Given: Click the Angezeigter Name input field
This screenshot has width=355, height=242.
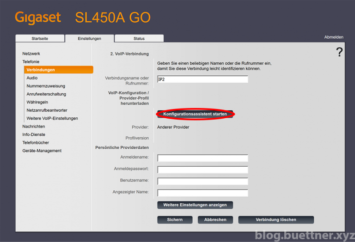Looking at the screenshot, I should [x=202, y=193].
